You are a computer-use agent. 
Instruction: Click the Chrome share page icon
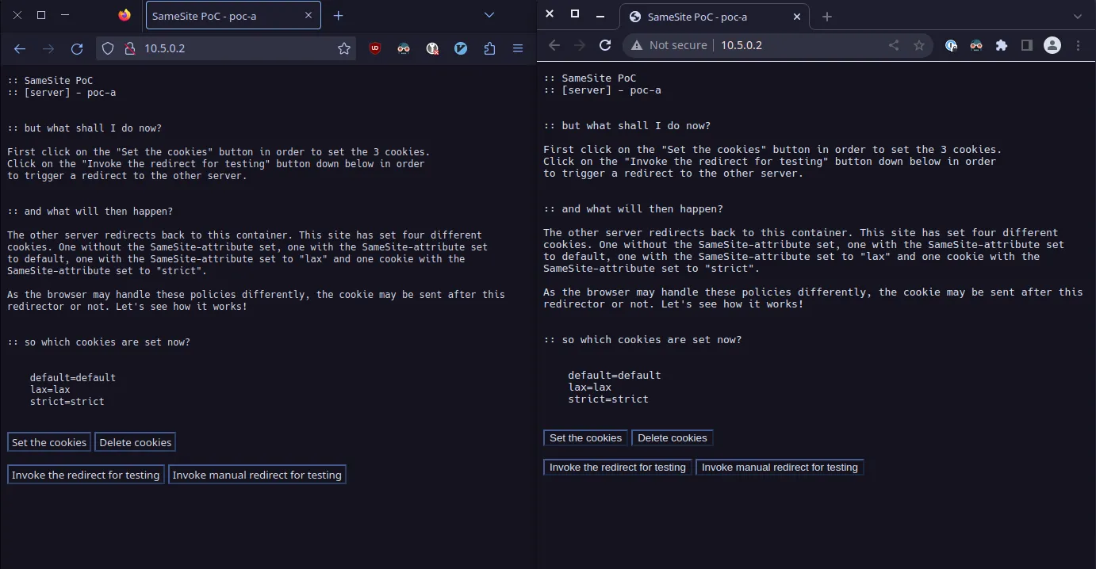[x=894, y=45]
